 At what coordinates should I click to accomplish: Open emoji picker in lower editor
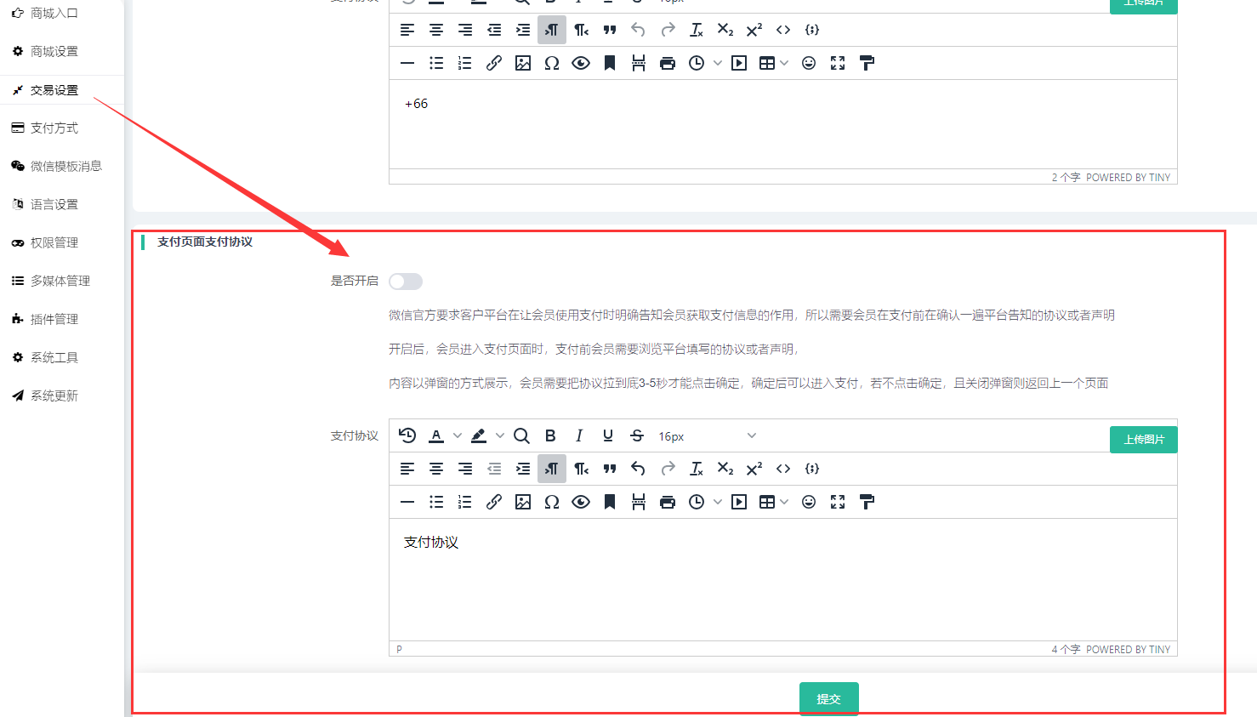(809, 502)
